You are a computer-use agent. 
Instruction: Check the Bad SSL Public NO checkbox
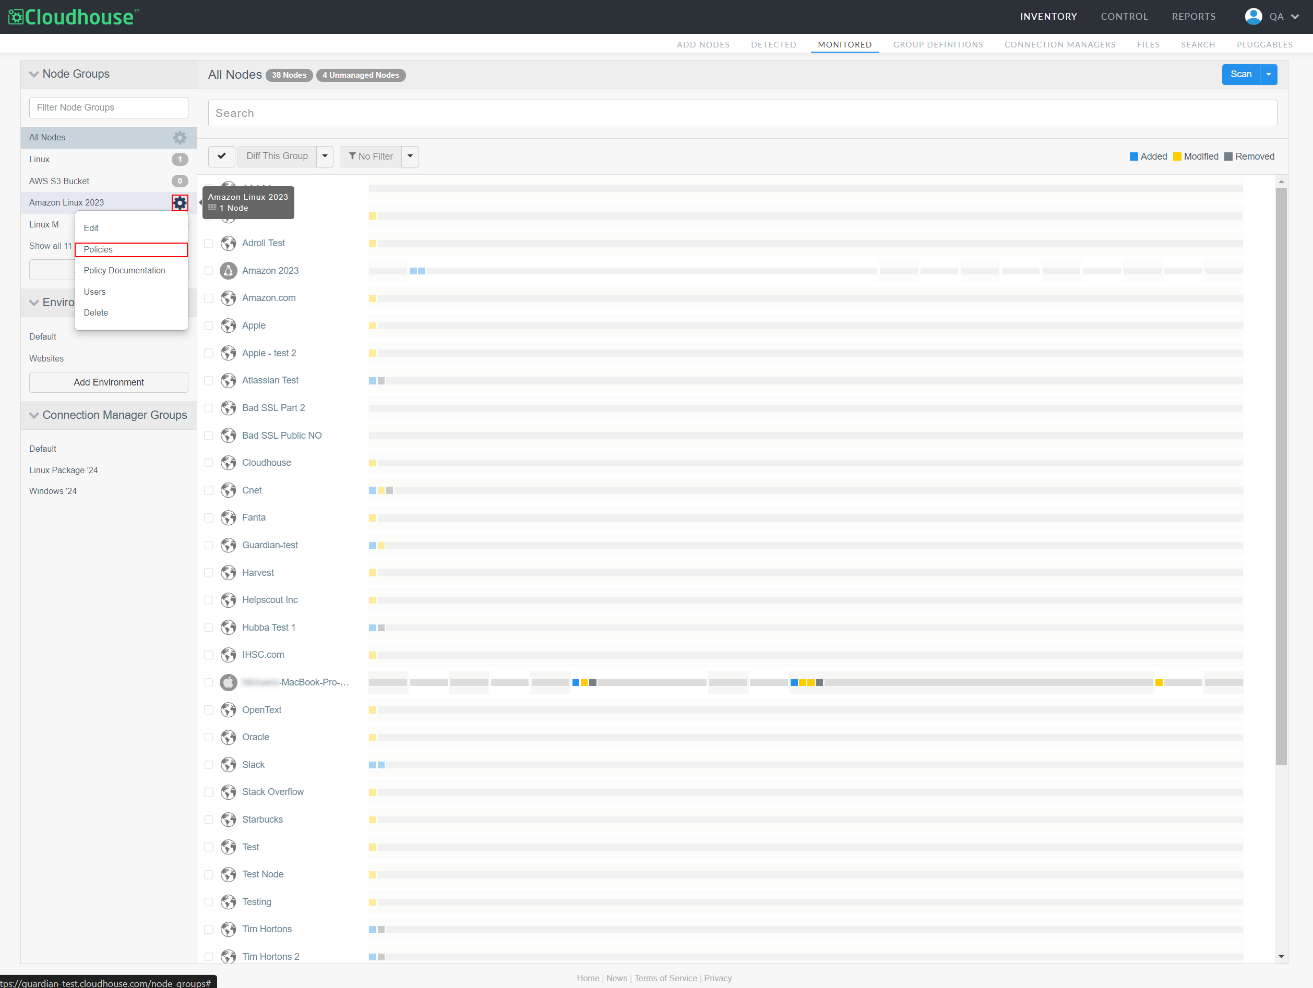(208, 436)
